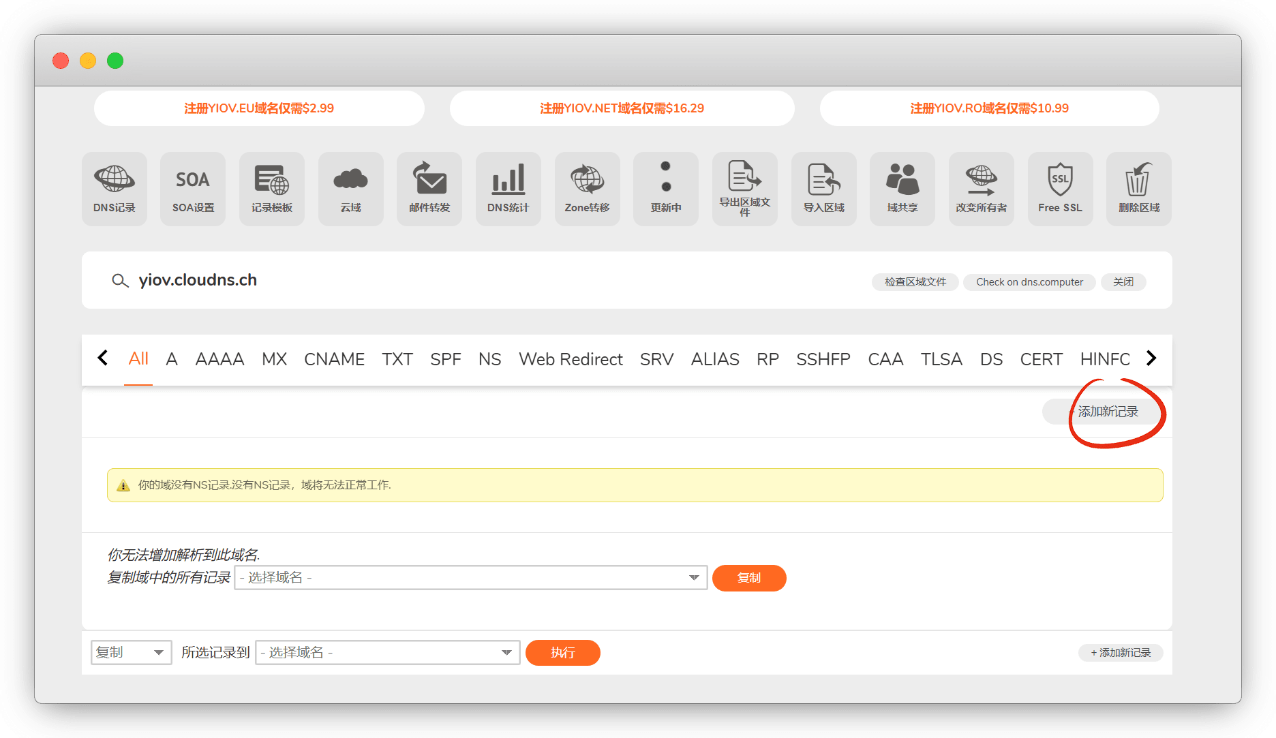This screenshot has height=738, width=1276.
Task: Click the 关闭 button
Action: pyautogui.click(x=1123, y=282)
